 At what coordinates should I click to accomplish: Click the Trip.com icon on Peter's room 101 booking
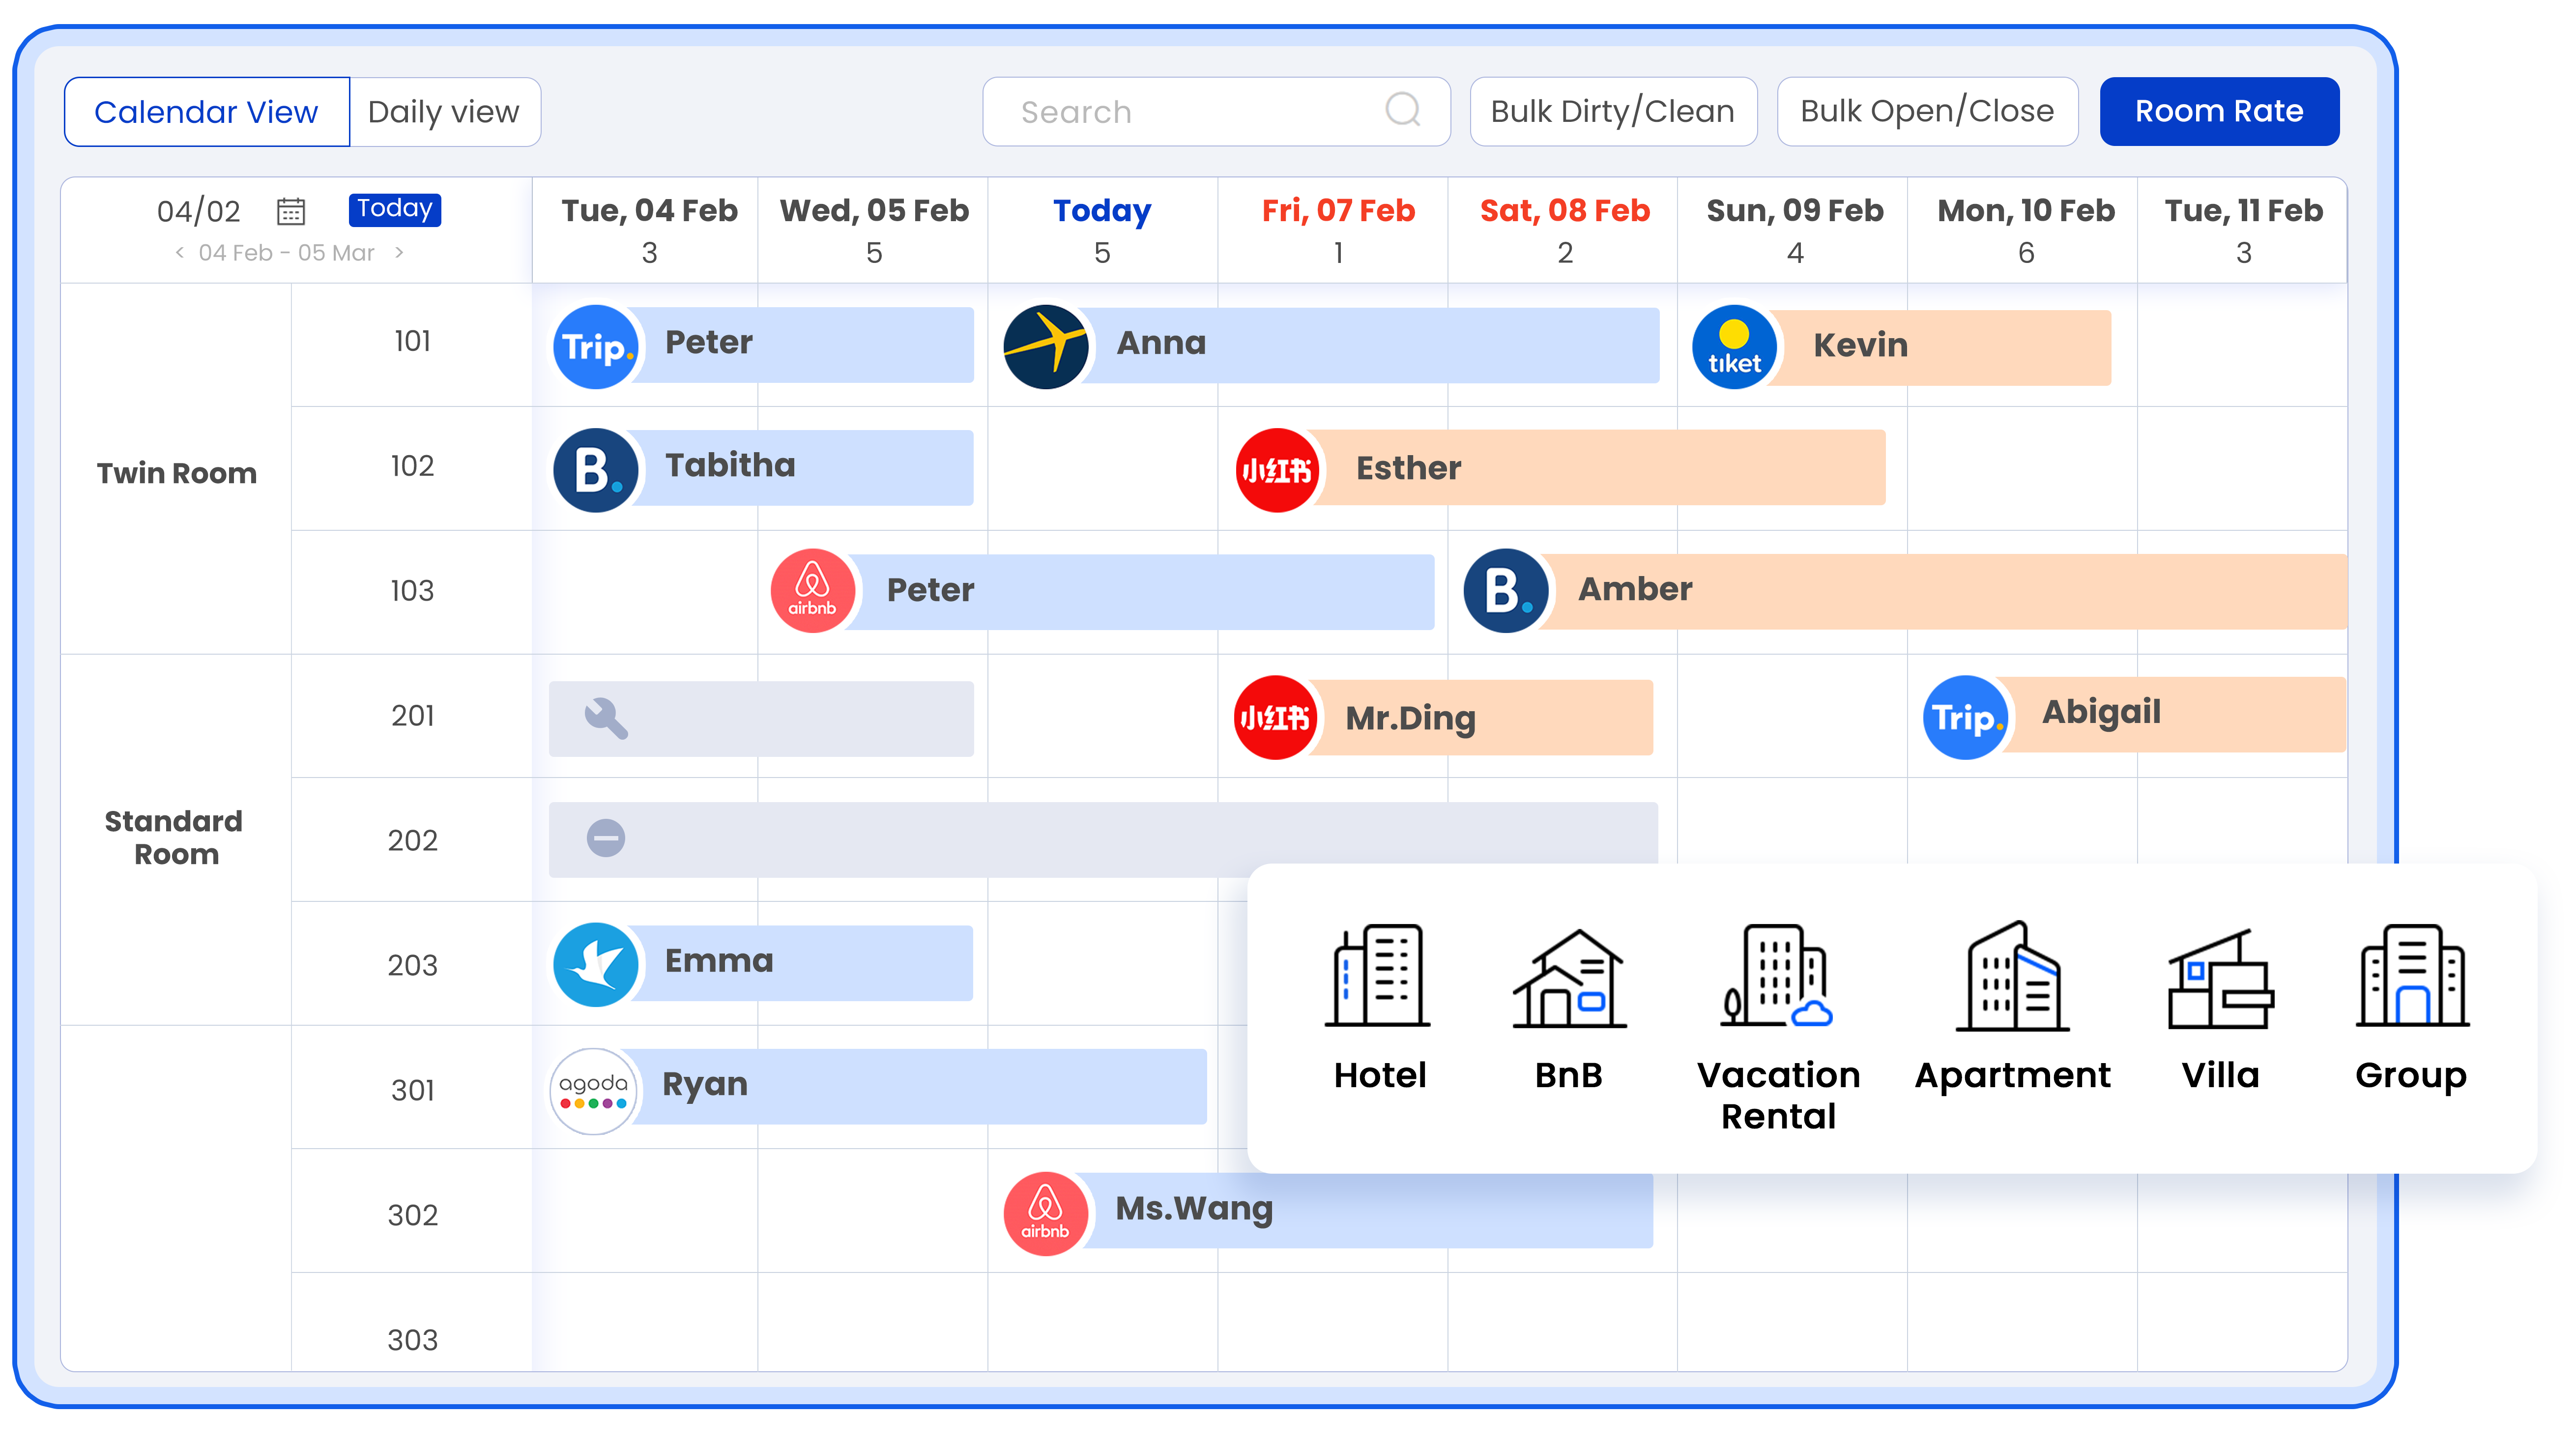596,346
